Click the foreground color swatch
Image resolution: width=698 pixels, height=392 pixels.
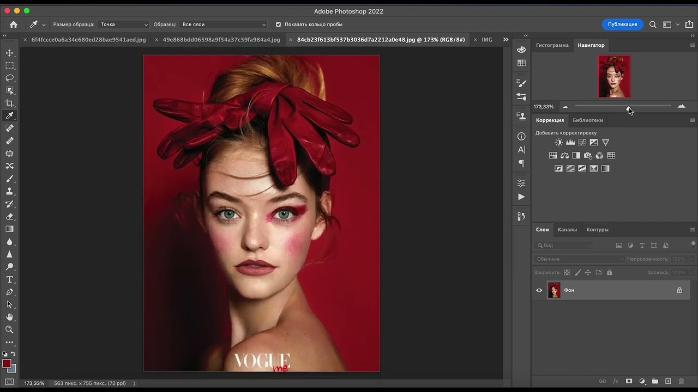point(6,363)
